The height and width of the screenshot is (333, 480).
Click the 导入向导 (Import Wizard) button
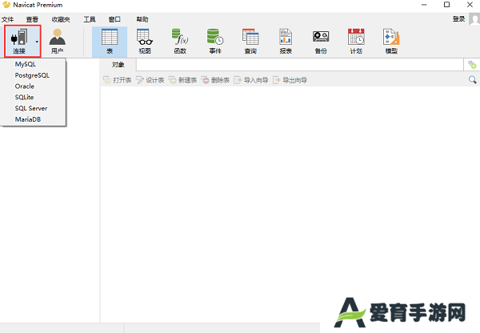(x=251, y=80)
